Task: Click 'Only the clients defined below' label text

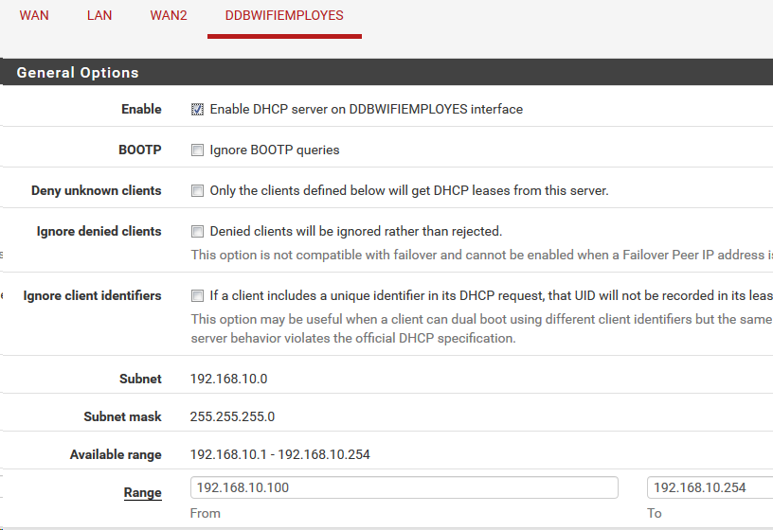Action: tap(408, 191)
